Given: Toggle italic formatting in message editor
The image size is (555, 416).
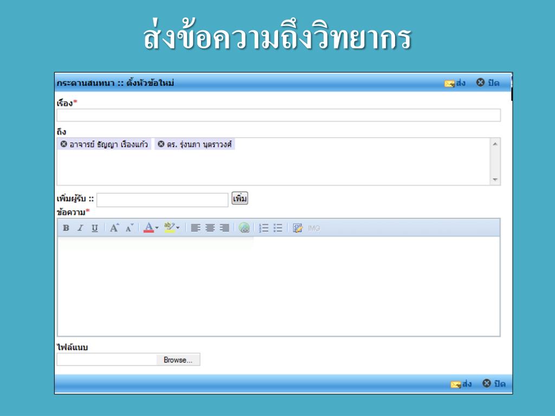Looking at the screenshot, I should coord(80,228).
